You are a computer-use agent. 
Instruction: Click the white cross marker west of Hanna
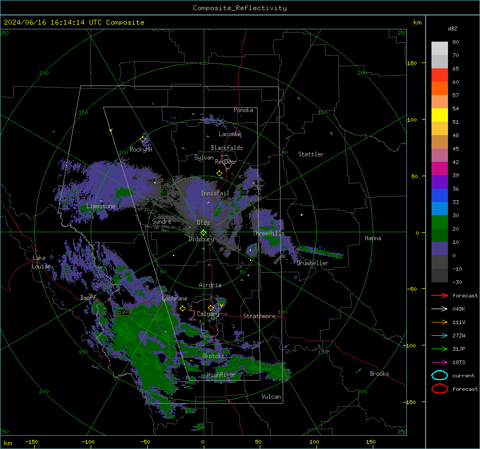tap(301, 215)
